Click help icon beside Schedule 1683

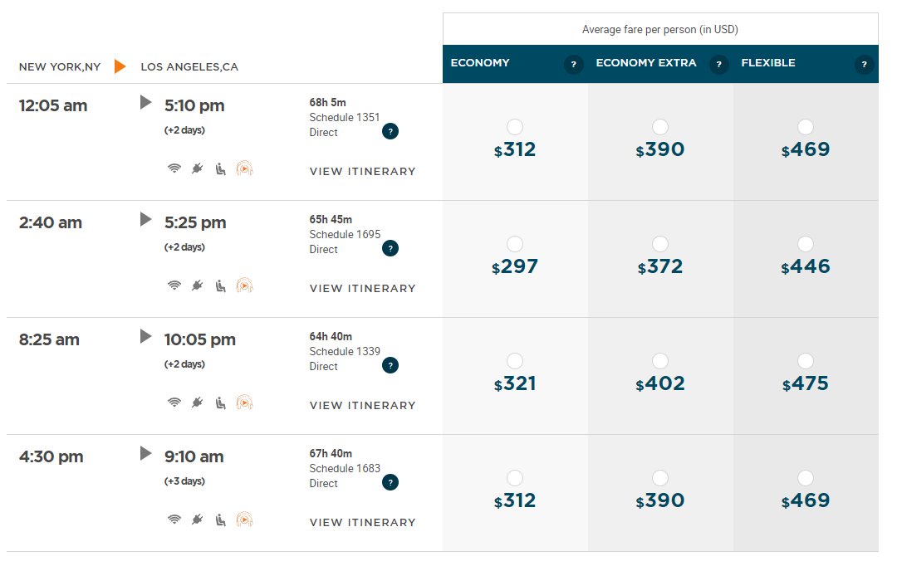tap(390, 482)
